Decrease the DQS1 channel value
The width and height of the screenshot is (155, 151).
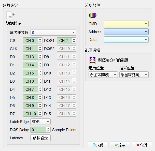(x=74, y=42)
